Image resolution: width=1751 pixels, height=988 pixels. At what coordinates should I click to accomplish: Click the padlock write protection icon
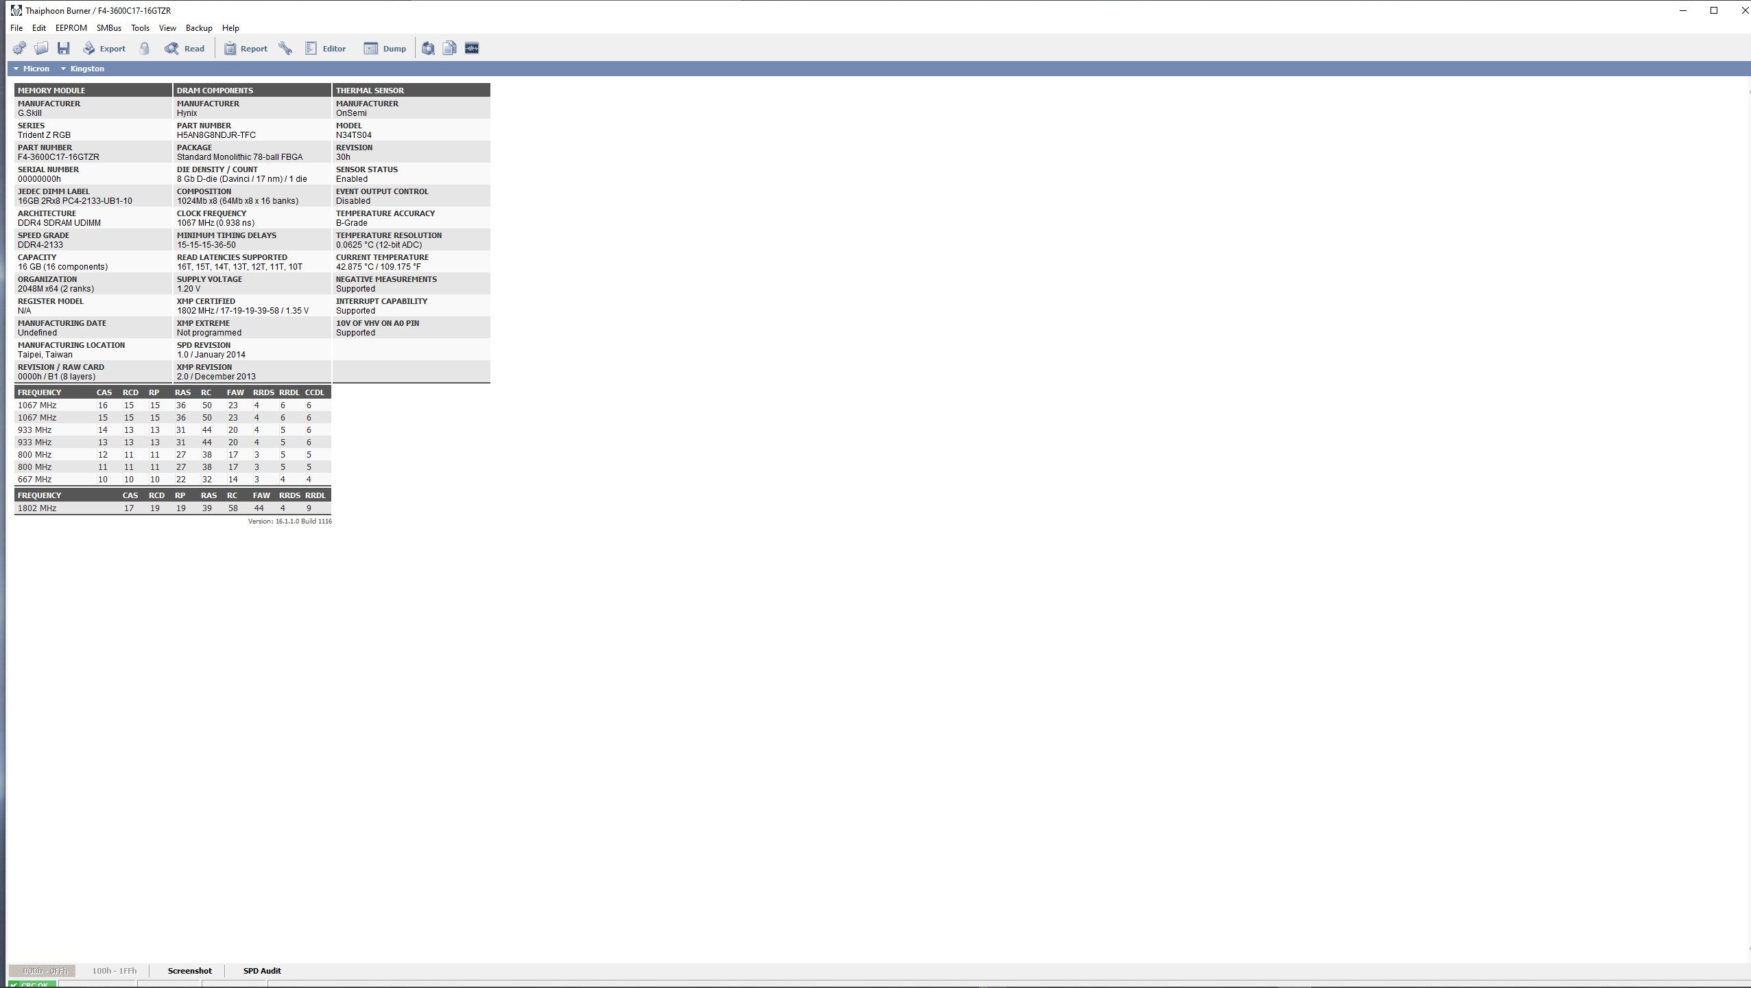click(x=144, y=48)
